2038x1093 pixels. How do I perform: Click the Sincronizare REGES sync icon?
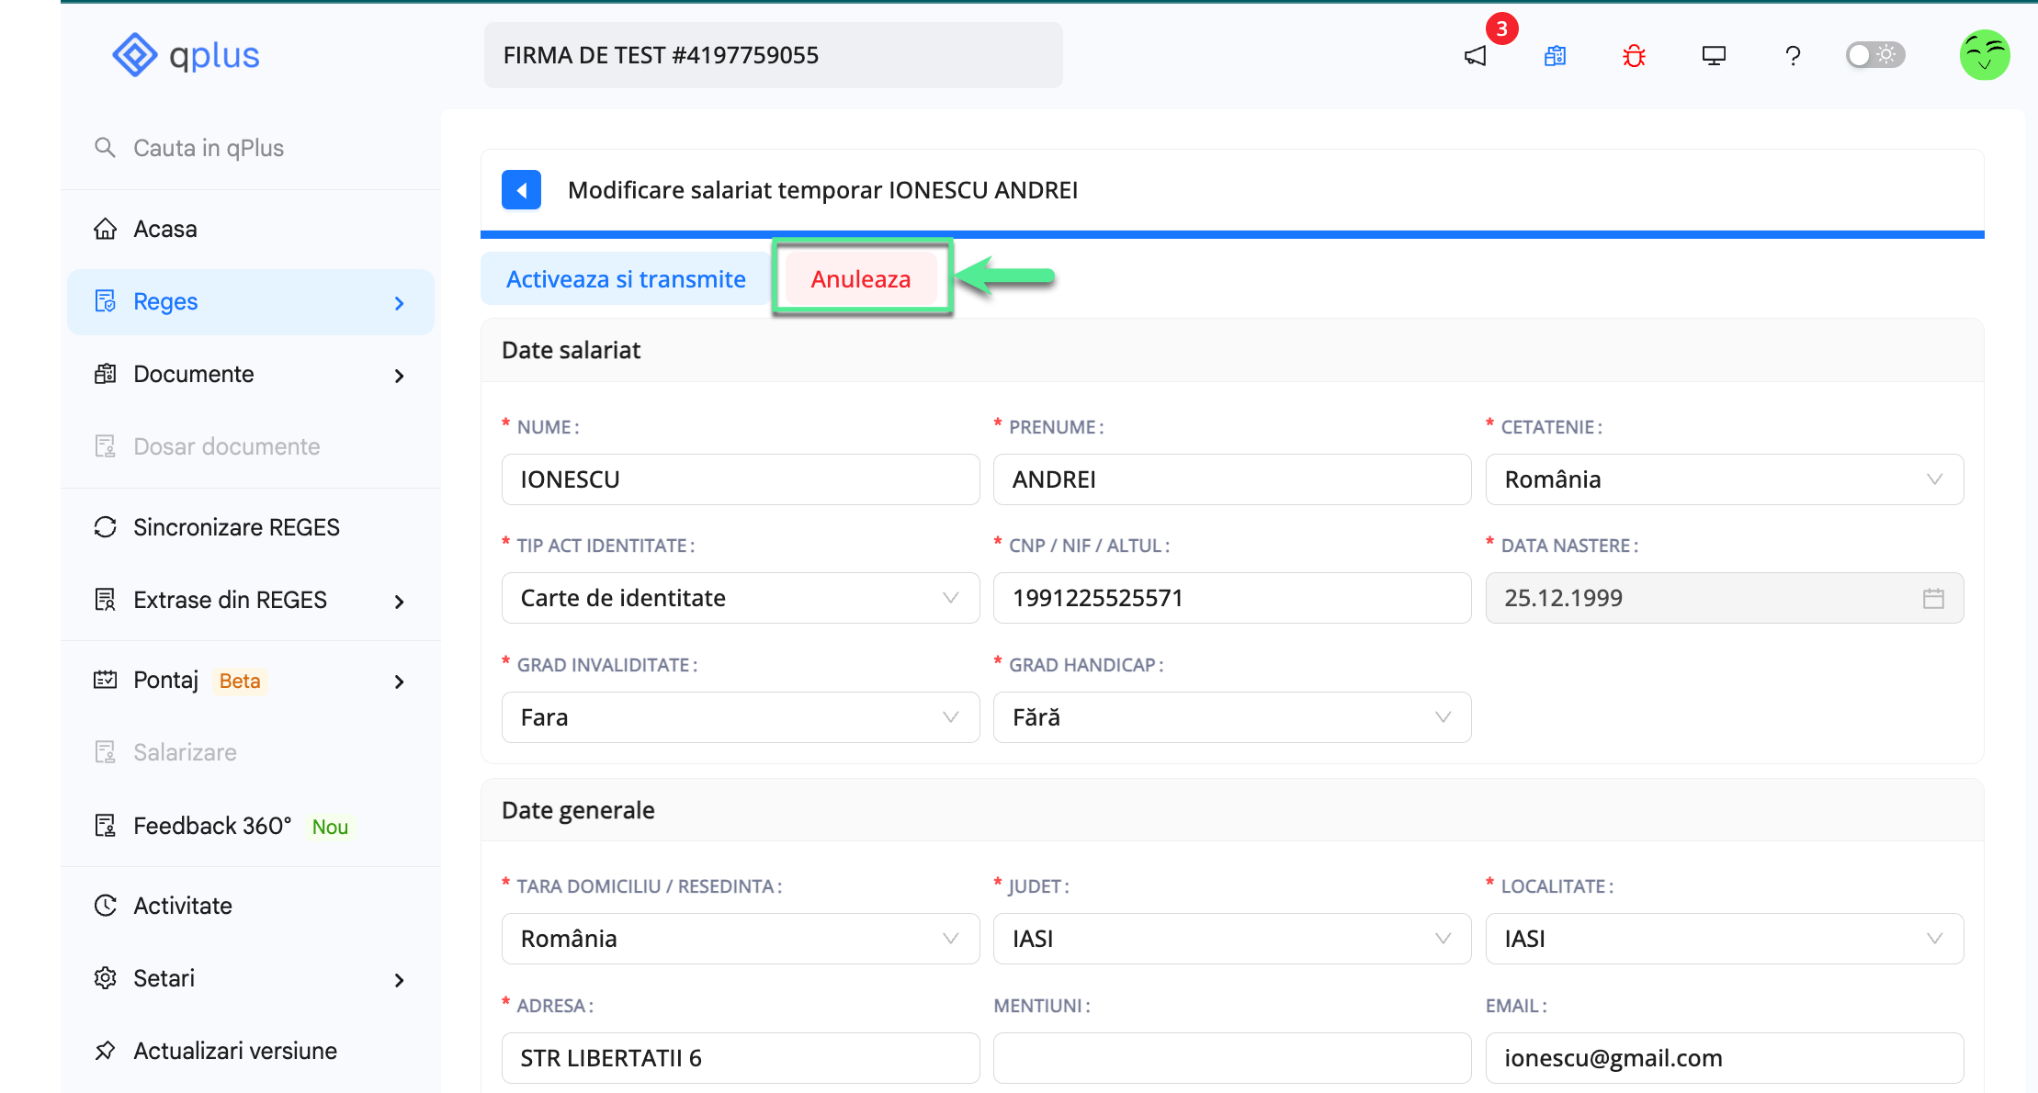click(105, 526)
